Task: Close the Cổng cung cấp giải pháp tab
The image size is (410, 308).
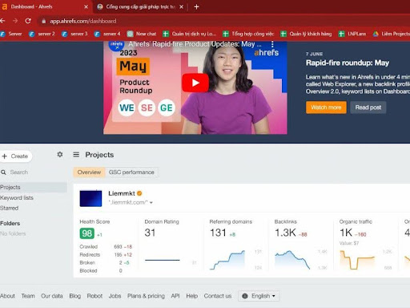Action: click(x=181, y=6)
